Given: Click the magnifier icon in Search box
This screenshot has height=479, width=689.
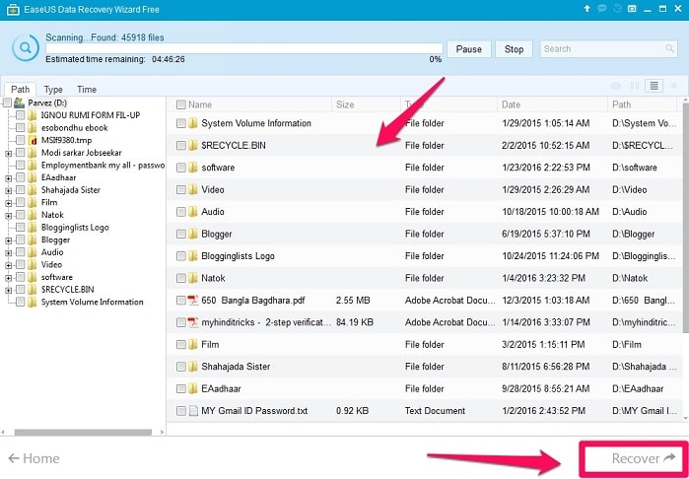Looking at the screenshot, I should pos(669,48).
